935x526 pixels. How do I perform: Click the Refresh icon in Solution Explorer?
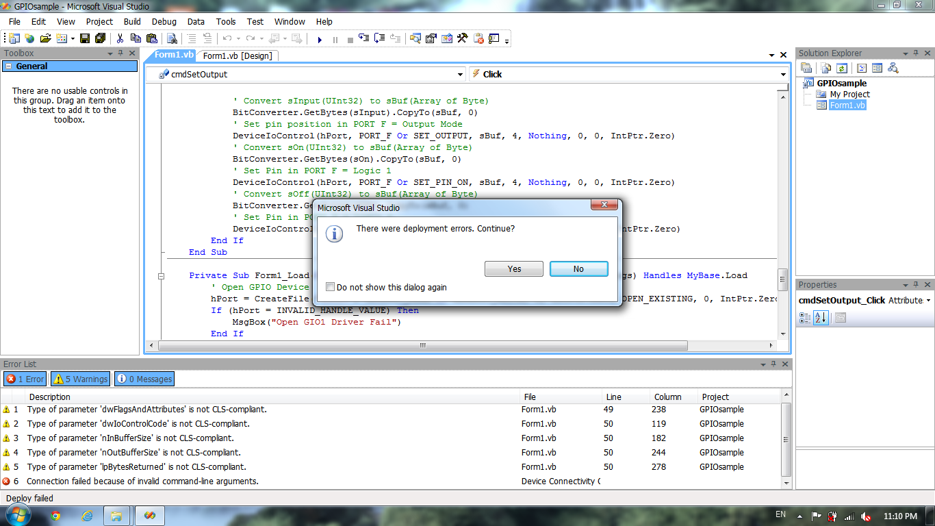pyautogui.click(x=842, y=68)
